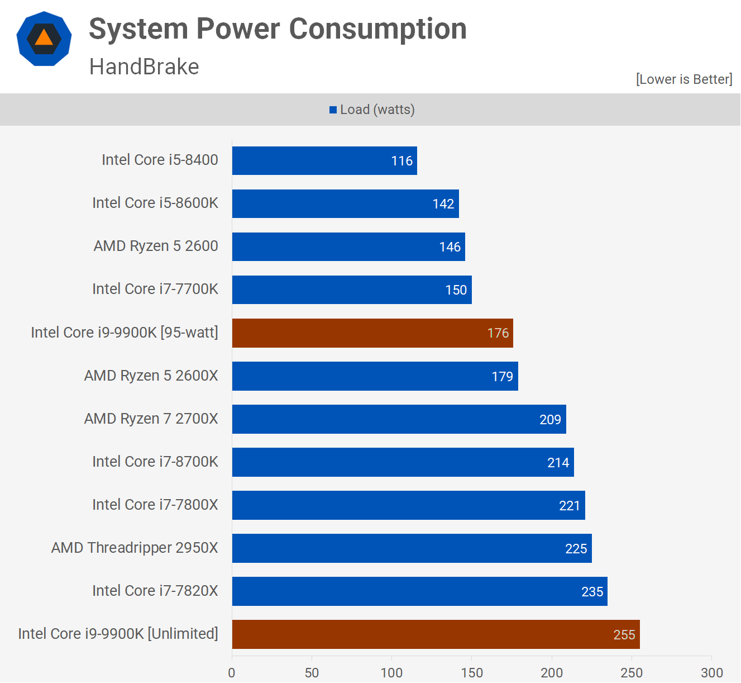Select the Load (watts) legend label
The image size is (741, 683).
pos(377,110)
